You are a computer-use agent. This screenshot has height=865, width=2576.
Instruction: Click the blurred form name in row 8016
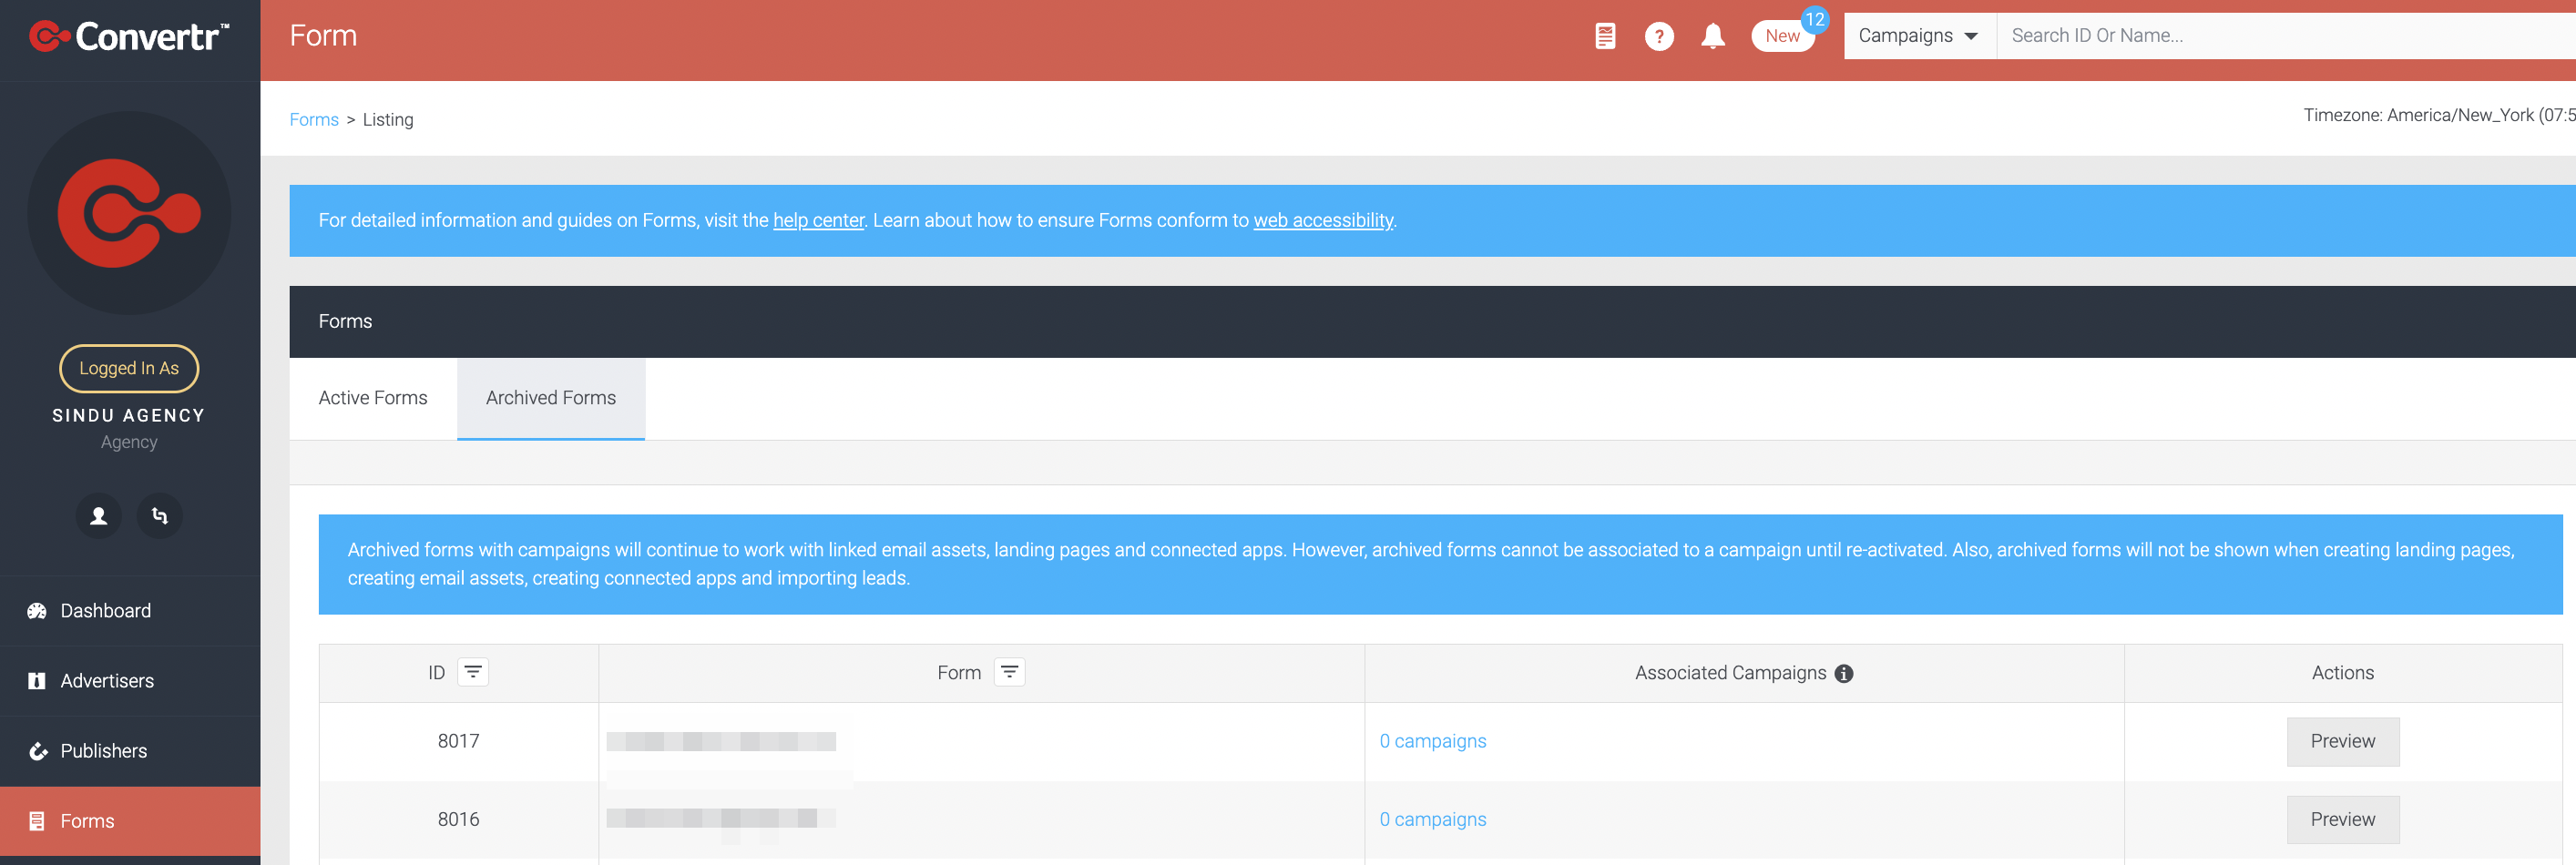pyautogui.click(x=721, y=818)
